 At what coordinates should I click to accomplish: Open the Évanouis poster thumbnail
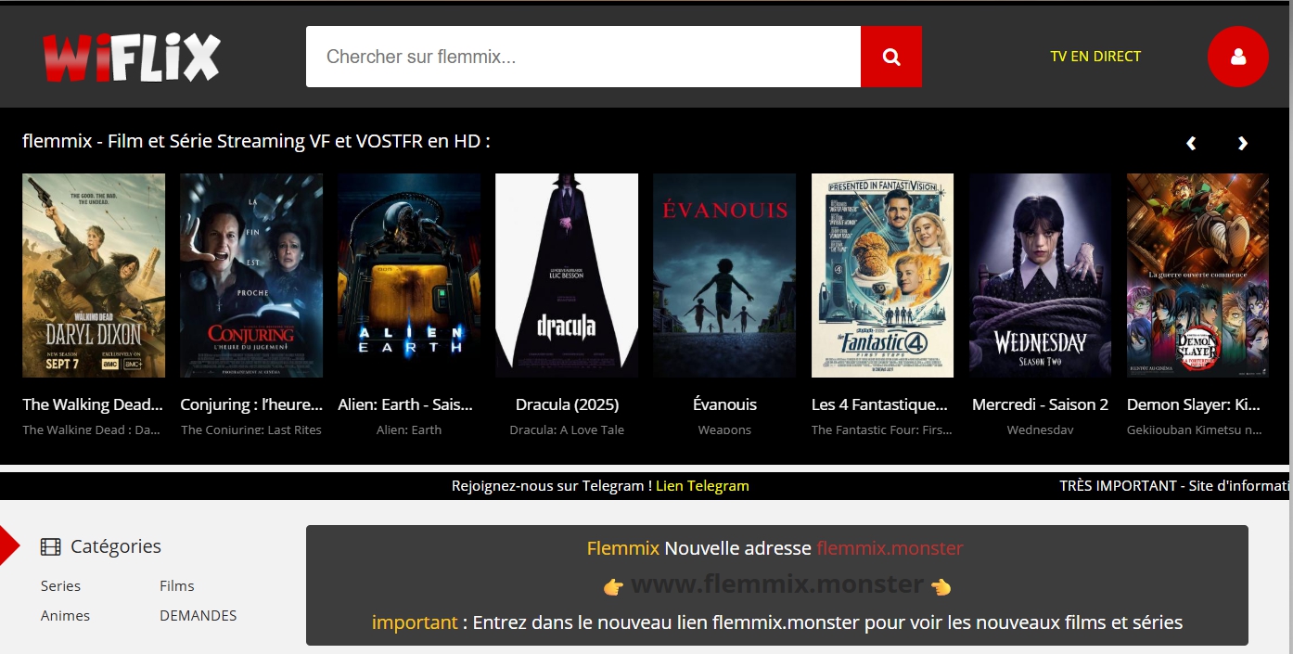(x=724, y=276)
